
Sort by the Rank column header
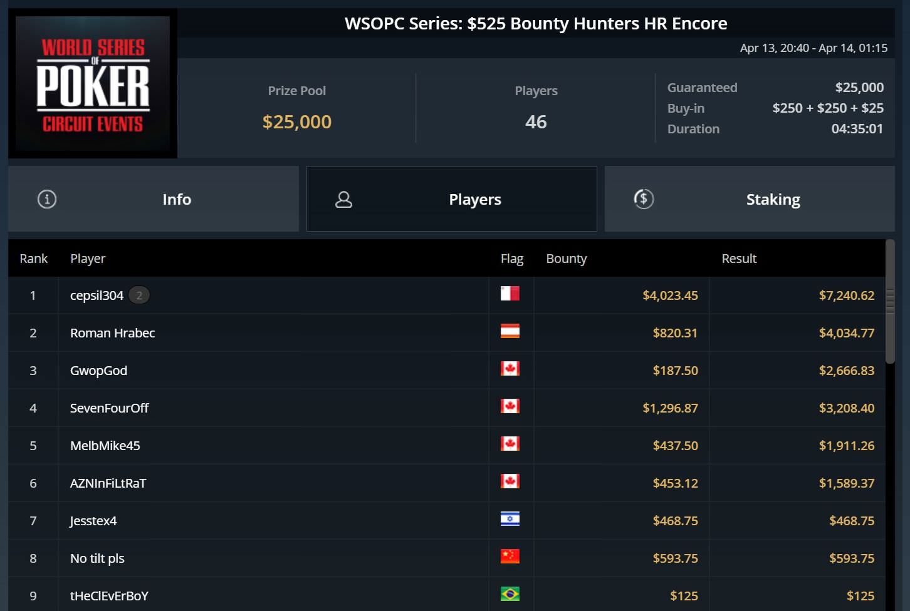click(x=34, y=259)
